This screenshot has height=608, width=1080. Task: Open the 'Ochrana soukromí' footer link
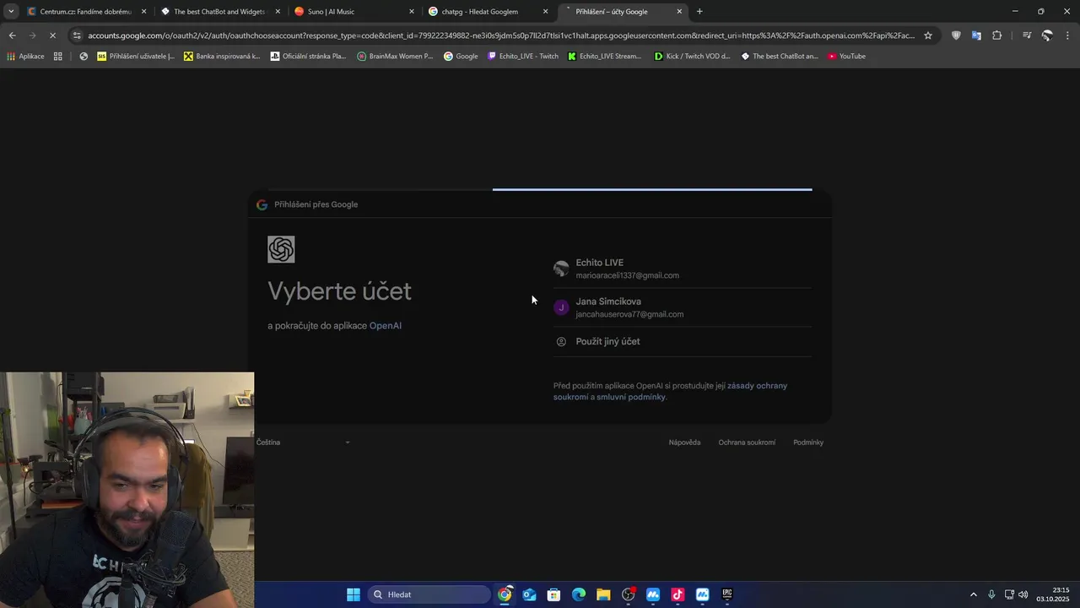click(747, 442)
